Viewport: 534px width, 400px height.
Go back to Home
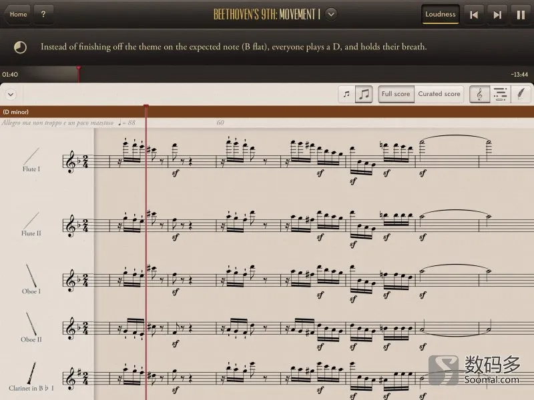pyautogui.click(x=18, y=14)
